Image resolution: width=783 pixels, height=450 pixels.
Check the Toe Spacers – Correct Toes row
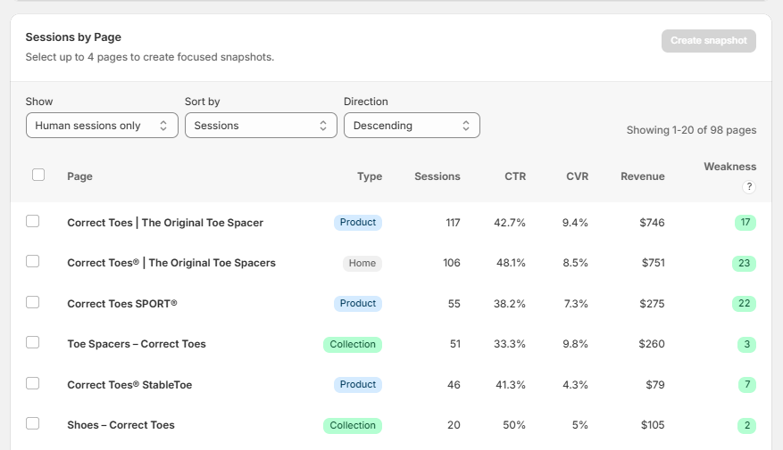(x=32, y=342)
